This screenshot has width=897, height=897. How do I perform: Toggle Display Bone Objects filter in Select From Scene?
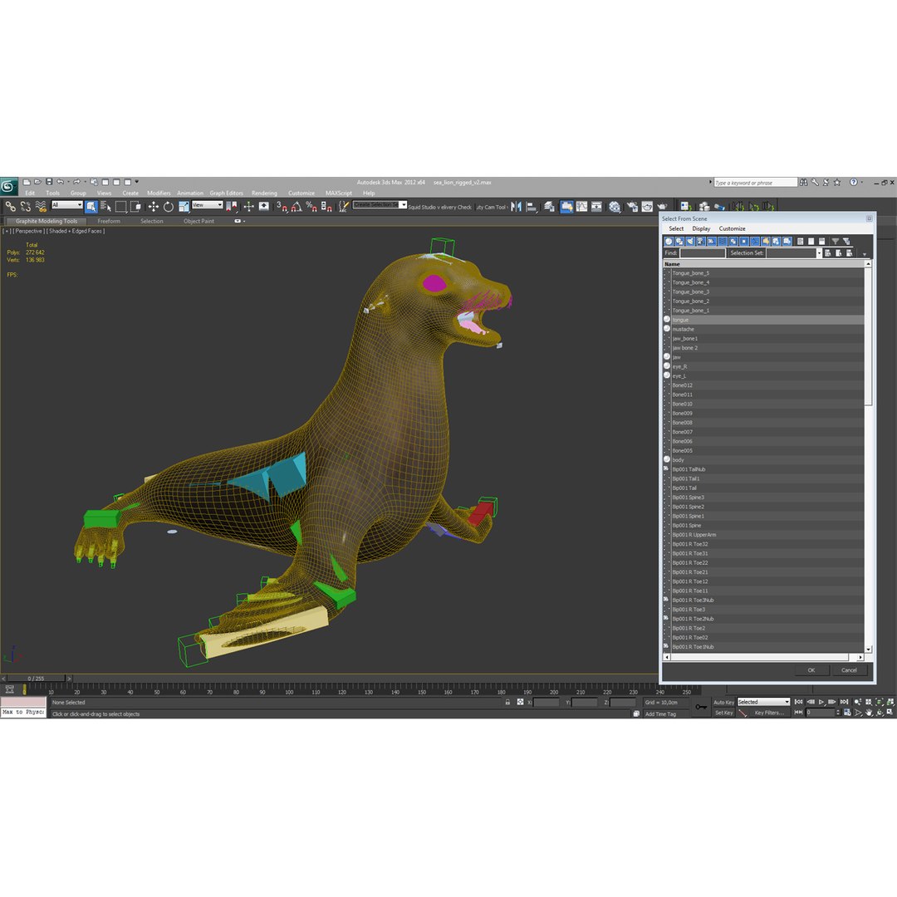pyautogui.click(x=754, y=242)
